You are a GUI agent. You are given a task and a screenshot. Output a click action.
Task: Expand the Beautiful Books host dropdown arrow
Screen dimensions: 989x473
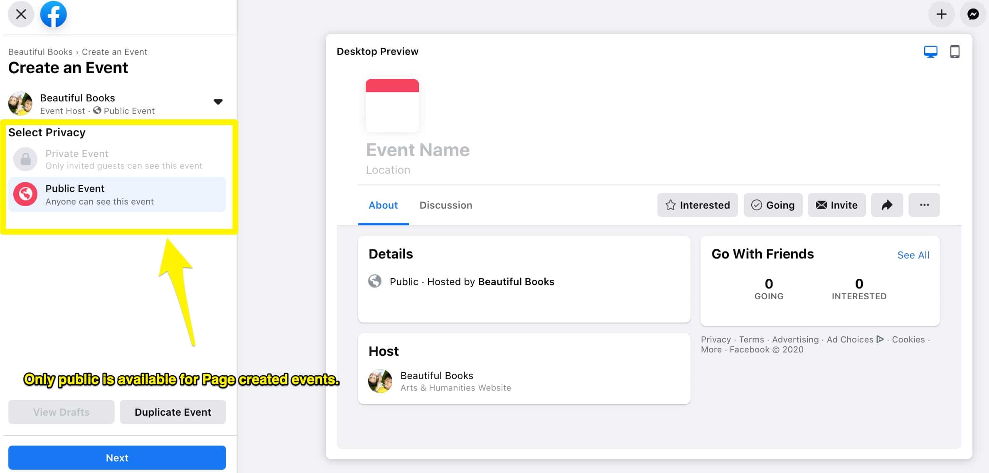click(218, 102)
